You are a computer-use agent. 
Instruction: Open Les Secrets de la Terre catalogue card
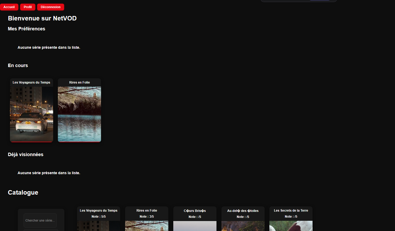click(x=291, y=219)
